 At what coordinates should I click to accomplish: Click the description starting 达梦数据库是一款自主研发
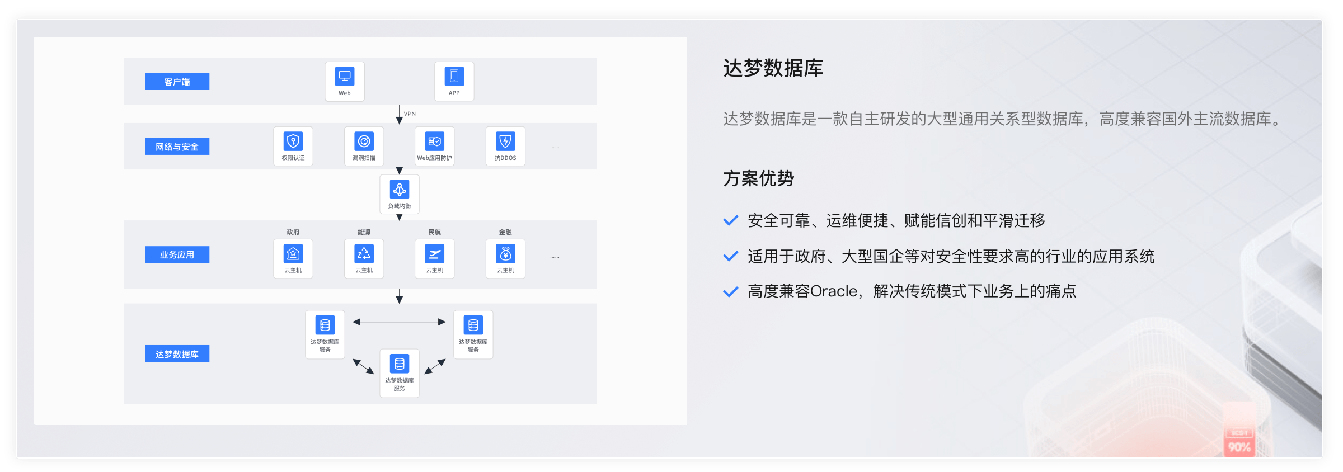(x=1002, y=119)
